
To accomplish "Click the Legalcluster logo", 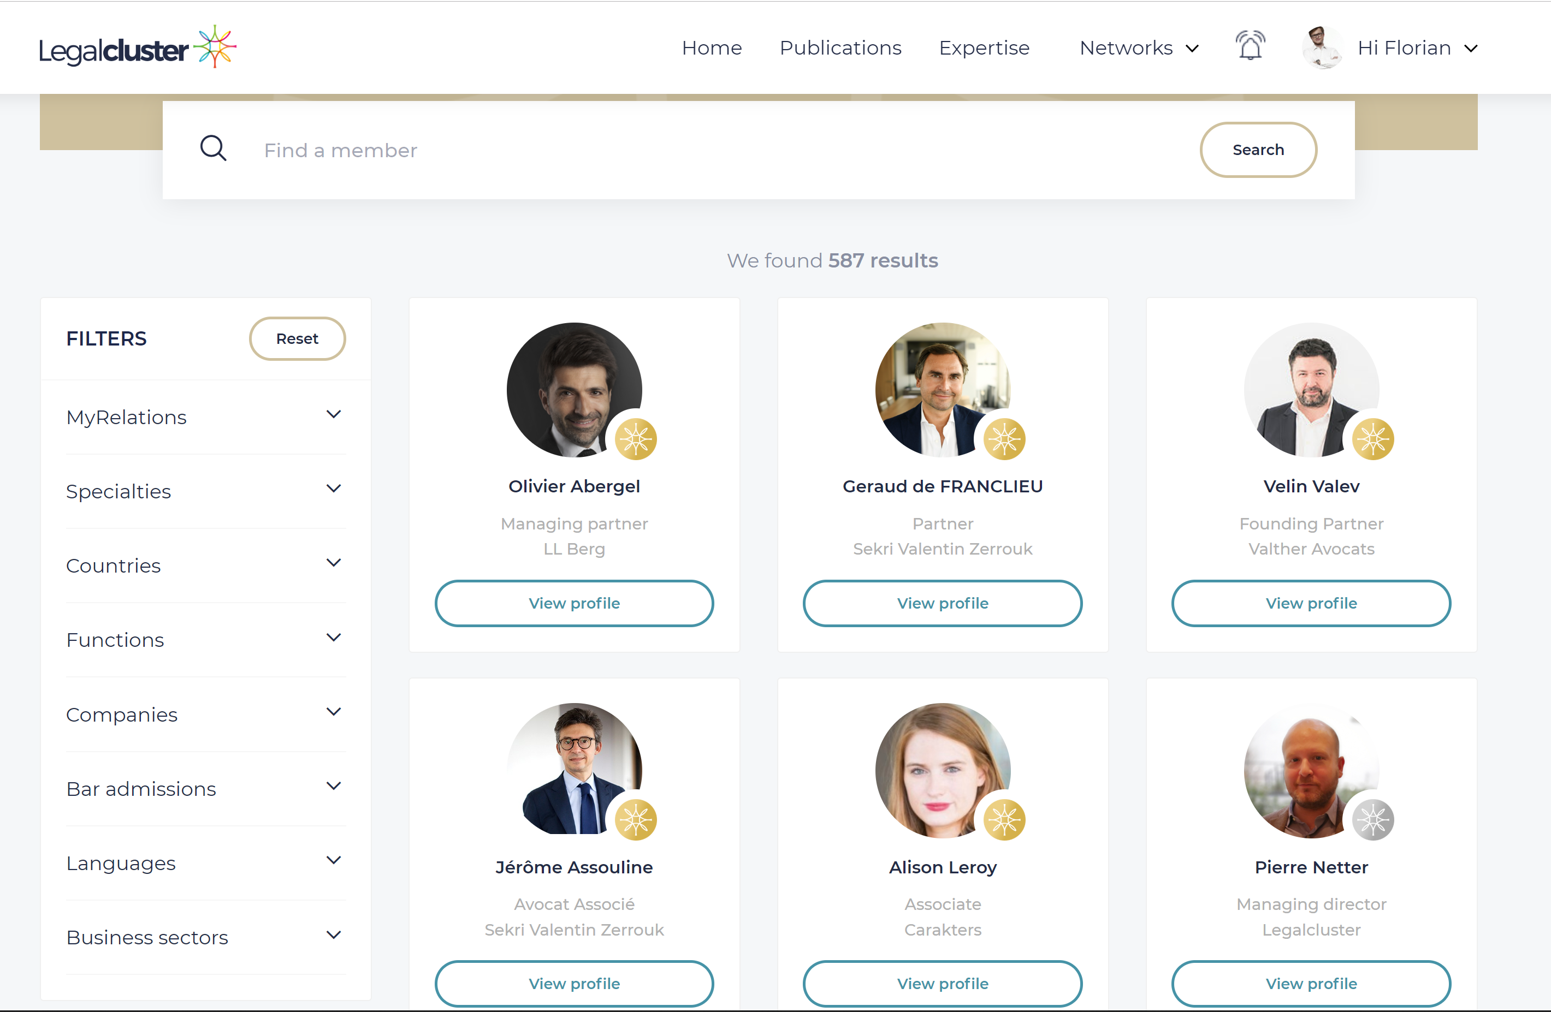I will point(138,47).
